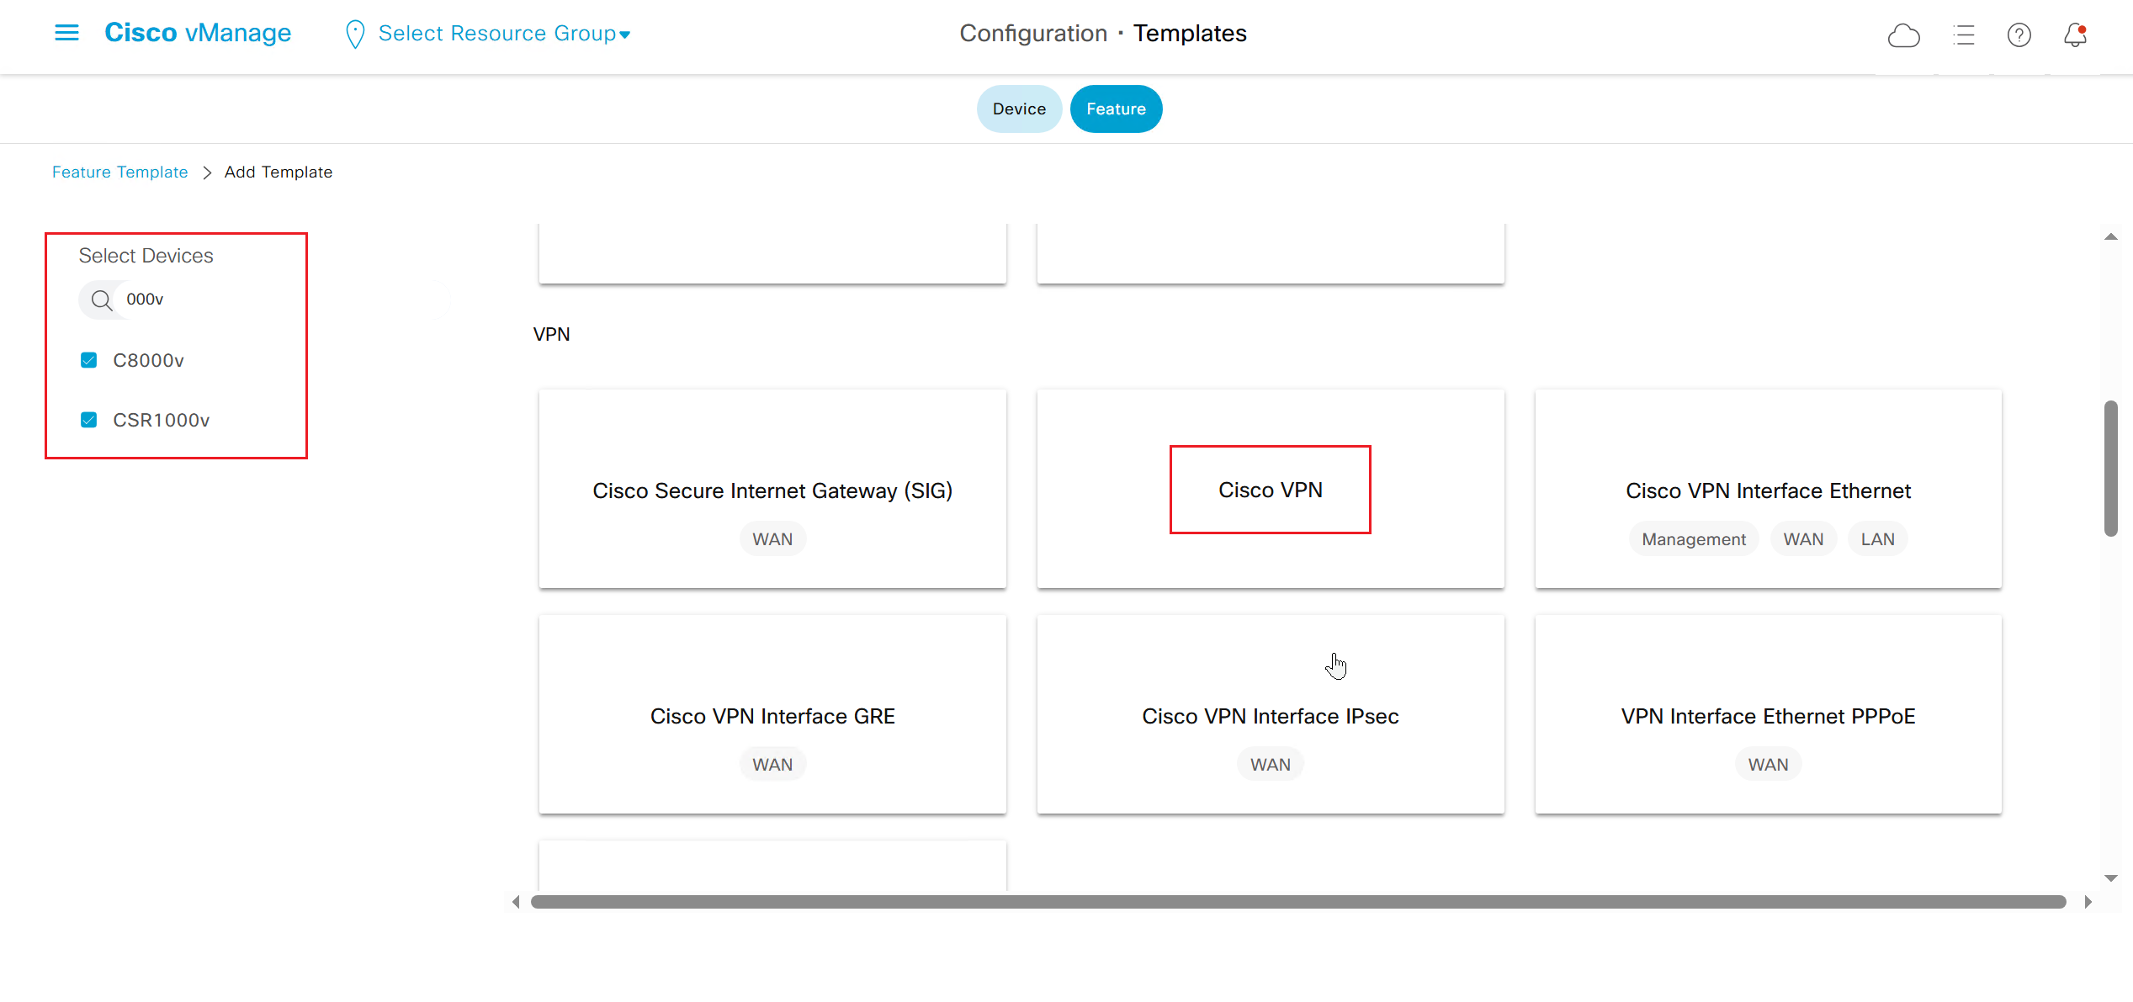Click the breadcrumb chevron separator
The width and height of the screenshot is (2133, 1002).
tap(207, 172)
